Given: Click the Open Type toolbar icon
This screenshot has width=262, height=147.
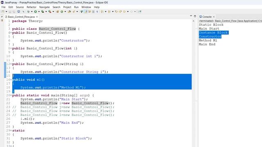Looking at the screenshot, I should point(69,12).
